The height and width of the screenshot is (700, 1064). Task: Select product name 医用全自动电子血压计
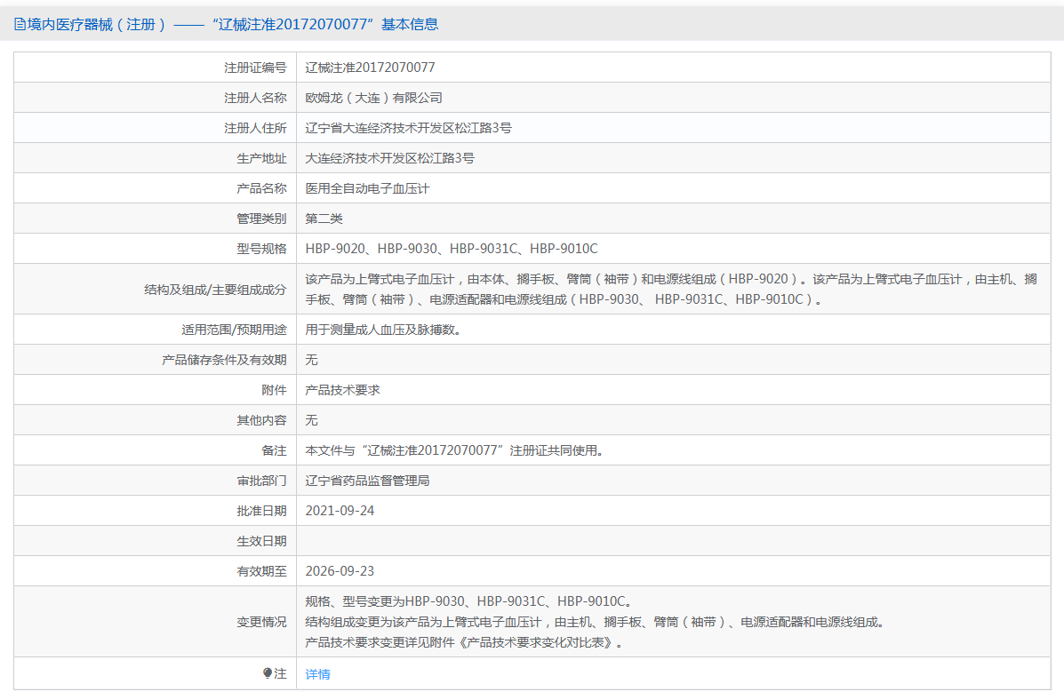tap(367, 188)
